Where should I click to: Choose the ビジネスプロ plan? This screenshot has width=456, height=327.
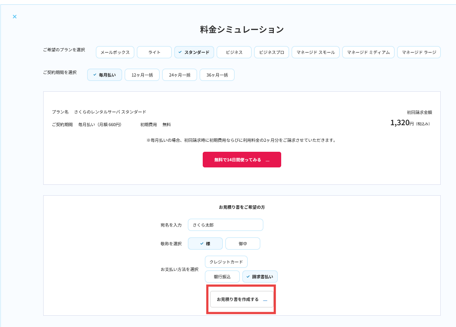click(272, 52)
